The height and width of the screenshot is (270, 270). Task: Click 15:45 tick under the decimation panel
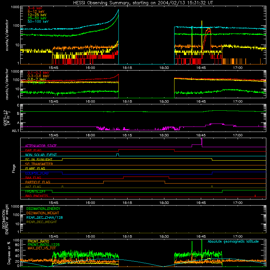pos(53,237)
